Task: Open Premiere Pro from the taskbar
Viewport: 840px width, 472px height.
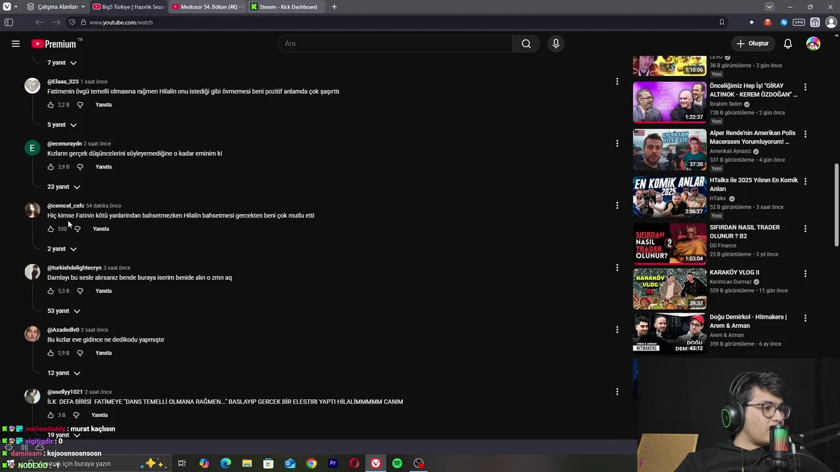Action: click(333, 463)
